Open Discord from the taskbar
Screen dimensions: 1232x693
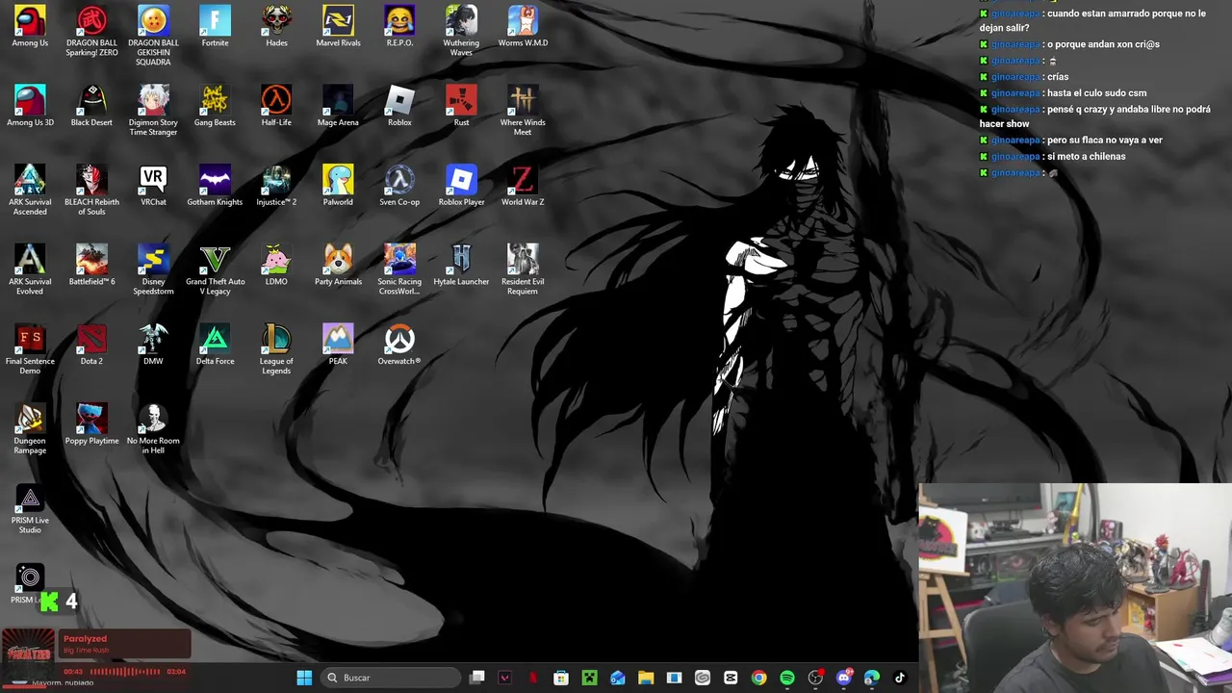(x=844, y=678)
